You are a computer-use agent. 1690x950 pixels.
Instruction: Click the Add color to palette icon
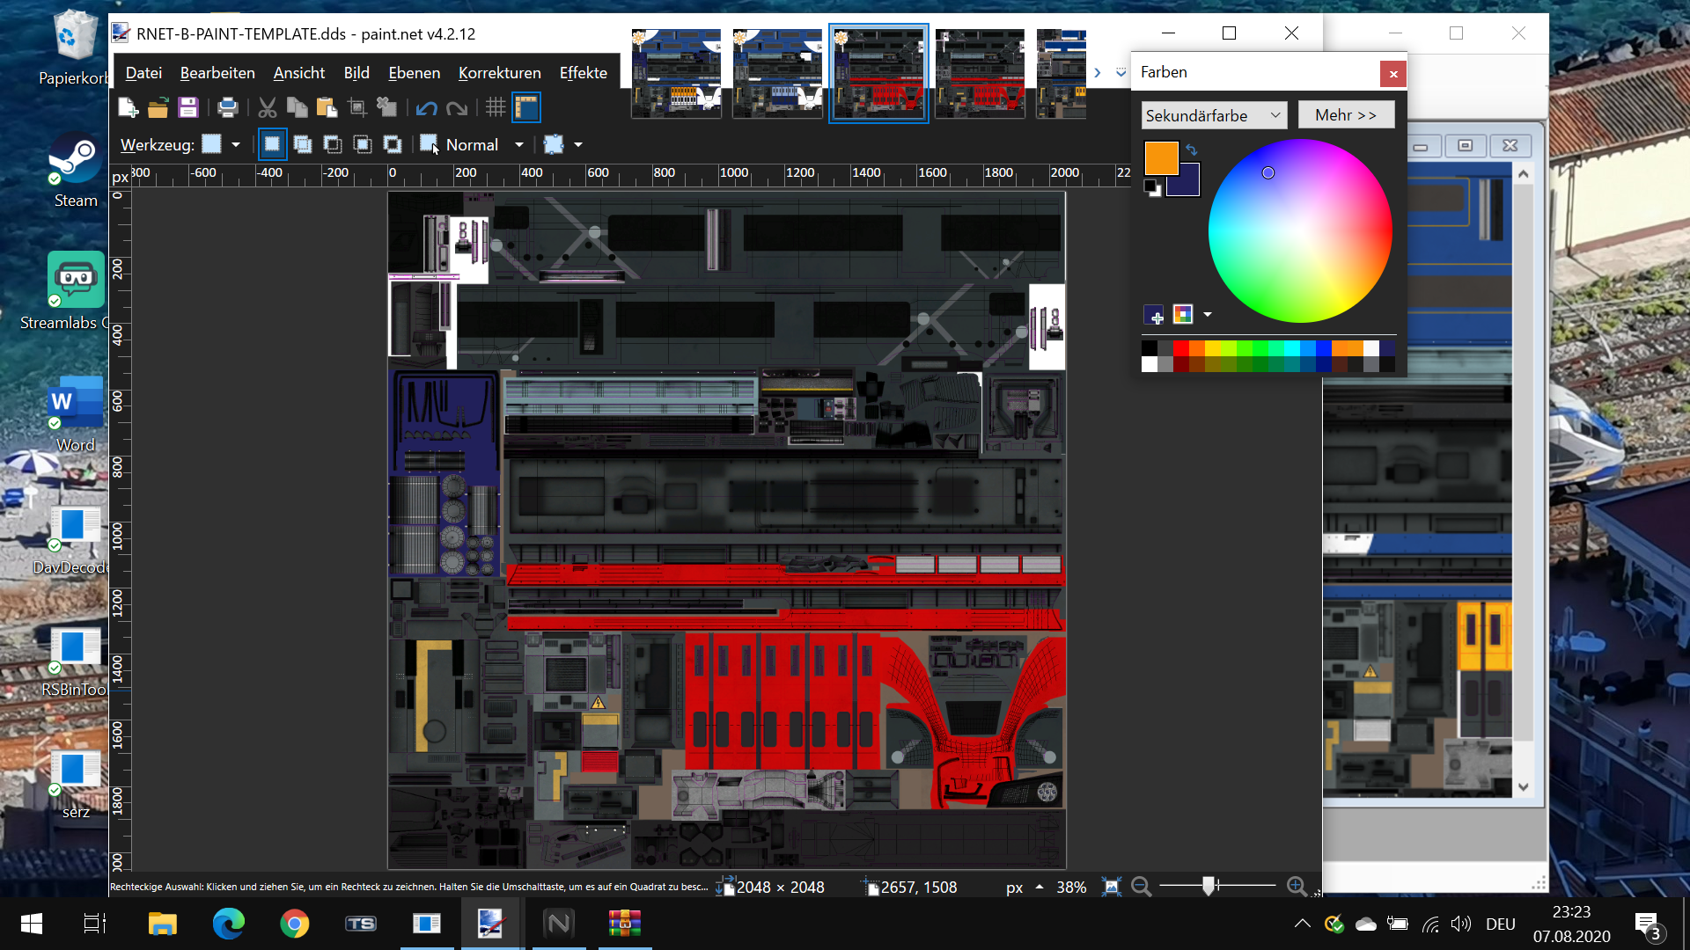1154,315
